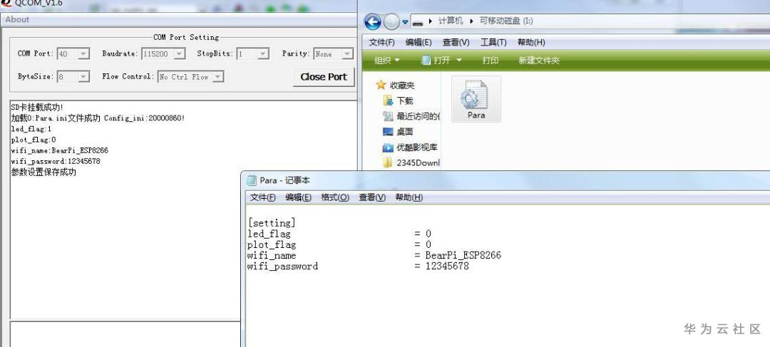Click the drive icon in the address bar

418,21
